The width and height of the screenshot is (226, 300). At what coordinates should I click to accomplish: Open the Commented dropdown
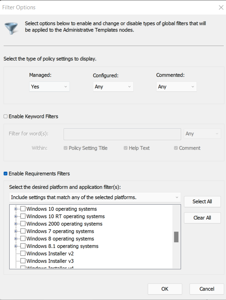[176, 87]
